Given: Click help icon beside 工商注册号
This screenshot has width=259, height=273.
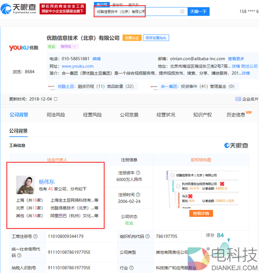Looking at the screenshot, I should (x=35, y=236).
